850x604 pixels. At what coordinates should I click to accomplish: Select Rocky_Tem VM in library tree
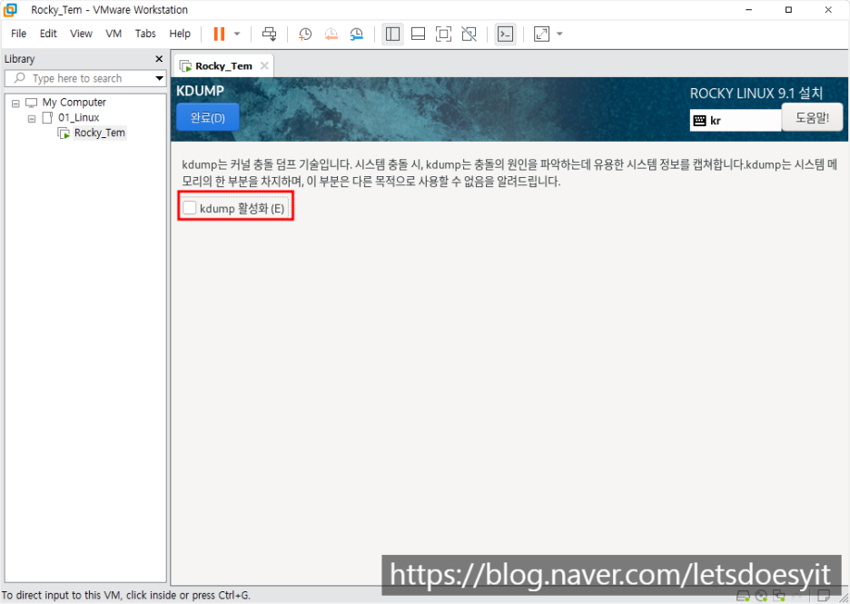tap(99, 133)
